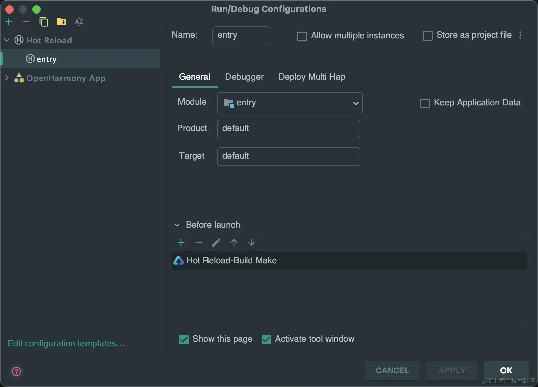Viewport: 538px width, 387px height.
Task: Create a new configuration folder
Action: 62,22
